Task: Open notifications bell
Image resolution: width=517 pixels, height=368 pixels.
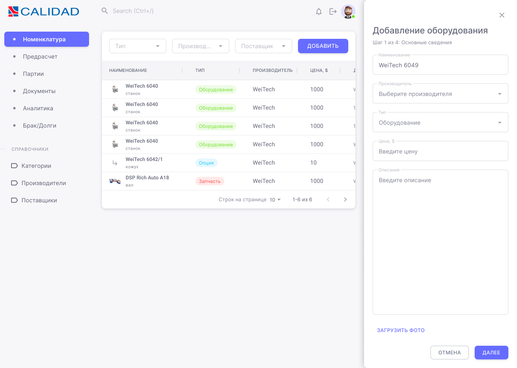Action: (319, 11)
